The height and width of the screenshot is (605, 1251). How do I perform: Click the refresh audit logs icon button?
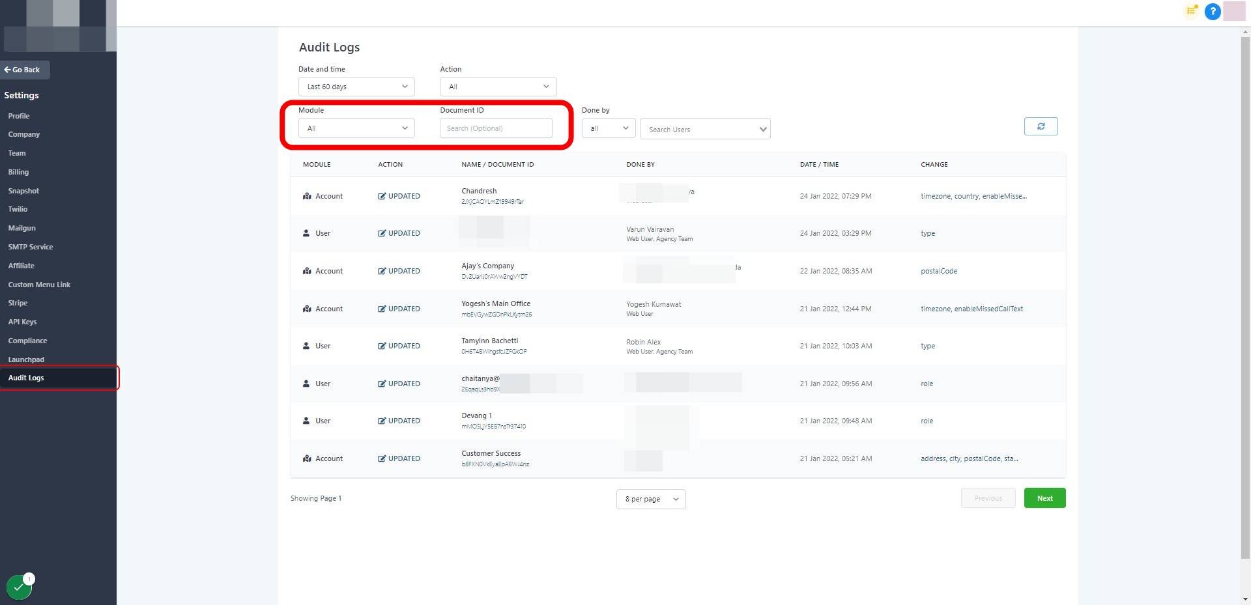1041,126
